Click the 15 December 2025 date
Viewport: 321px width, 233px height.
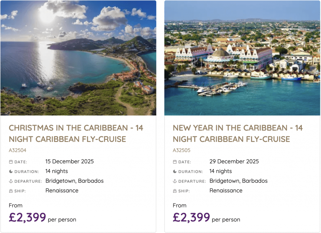[x=69, y=162]
